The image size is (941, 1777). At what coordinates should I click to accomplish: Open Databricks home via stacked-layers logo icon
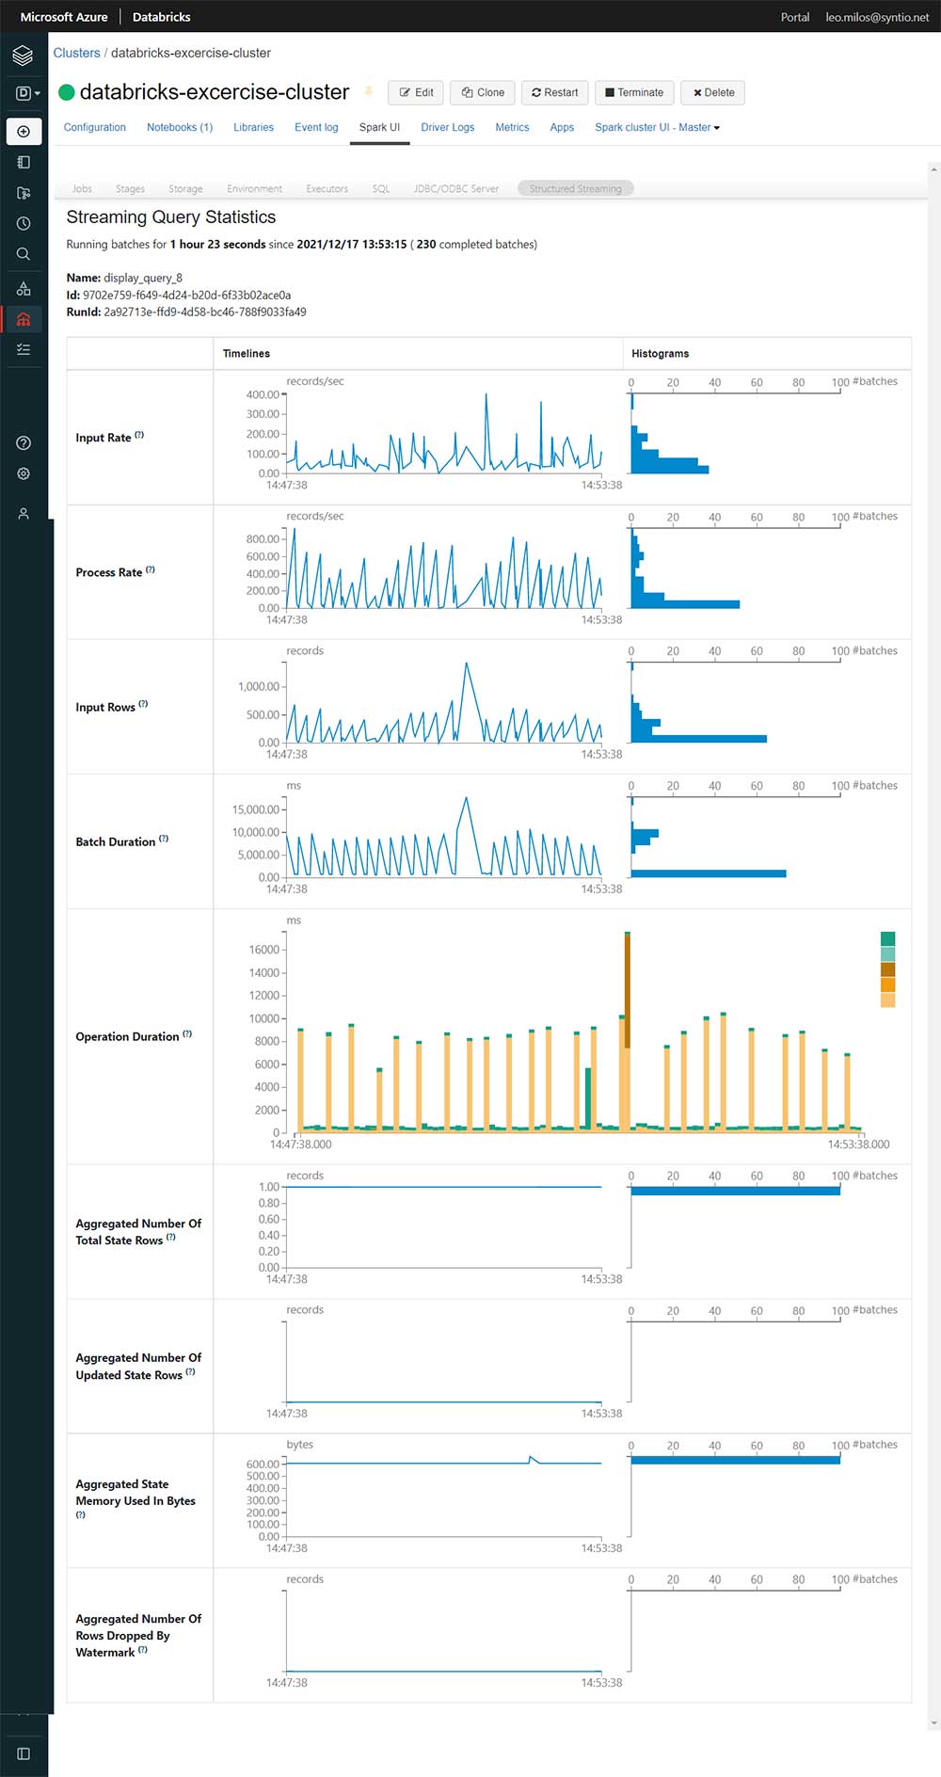(x=24, y=56)
